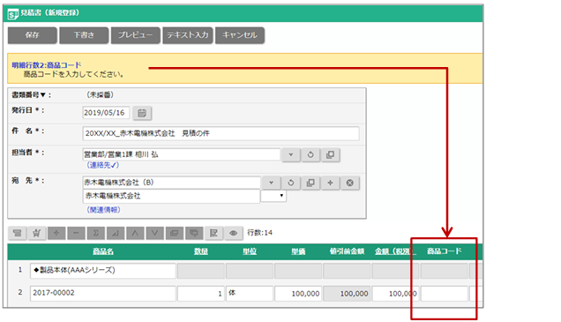The height and width of the screenshot is (322, 561).
Task: Click the 値引前金額 column header text
Action: pyautogui.click(x=347, y=251)
